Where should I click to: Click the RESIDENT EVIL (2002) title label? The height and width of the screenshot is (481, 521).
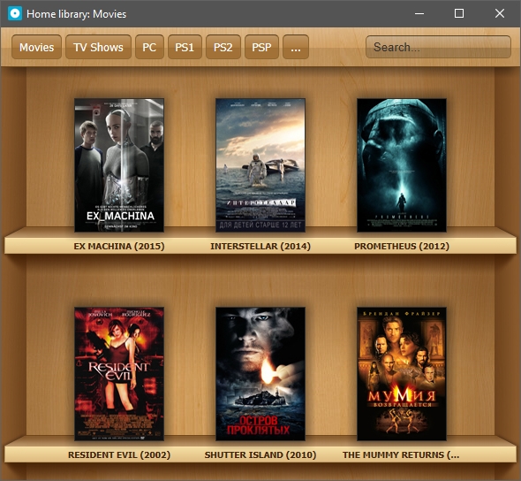(x=119, y=454)
